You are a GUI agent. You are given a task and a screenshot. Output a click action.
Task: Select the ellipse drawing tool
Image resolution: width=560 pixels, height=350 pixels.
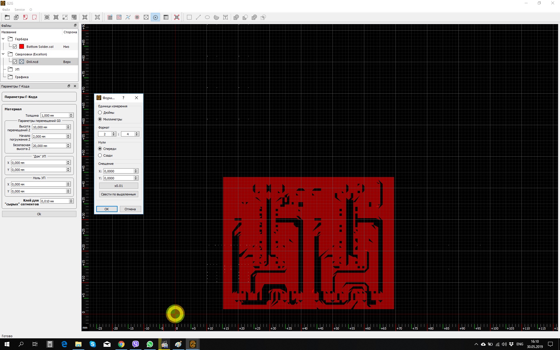coord(207,17)
